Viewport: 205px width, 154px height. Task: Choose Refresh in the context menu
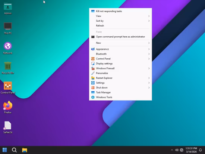120,26
